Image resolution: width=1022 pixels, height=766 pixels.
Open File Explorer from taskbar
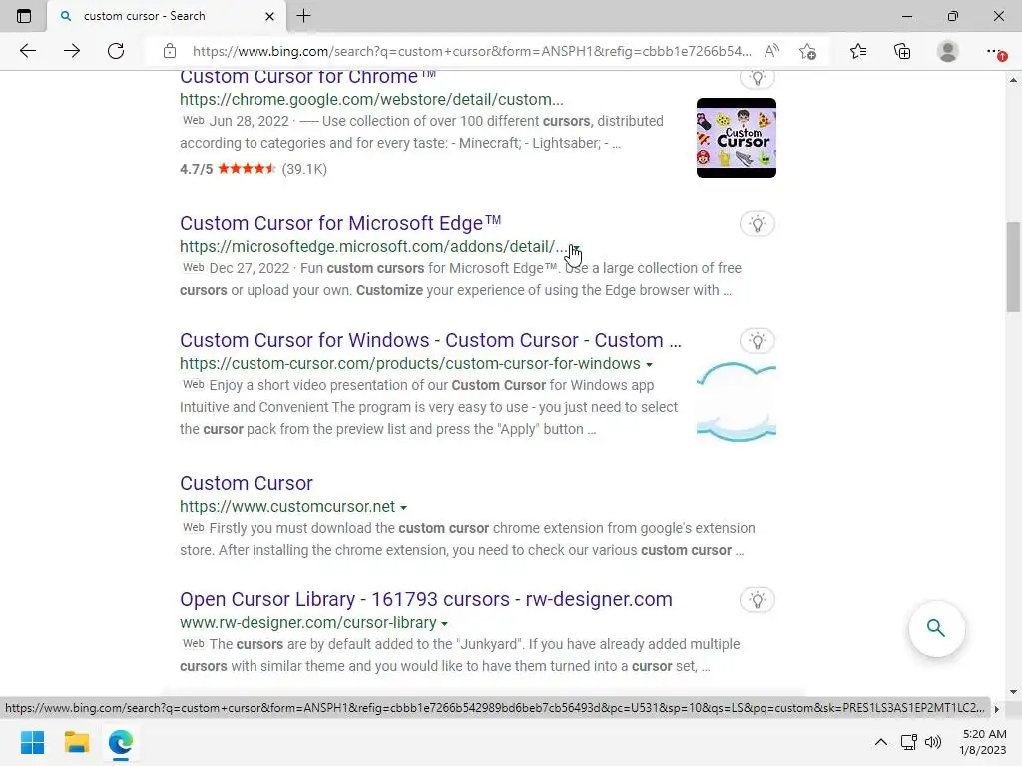pos(77,742)
